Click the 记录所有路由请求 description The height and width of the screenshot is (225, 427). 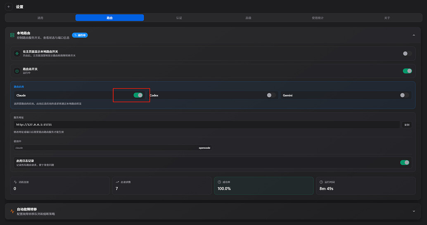click(35, 165)
